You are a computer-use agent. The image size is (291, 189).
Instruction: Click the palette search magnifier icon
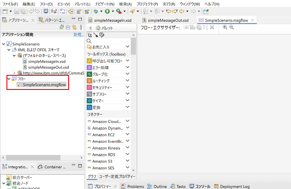[89, 41]
